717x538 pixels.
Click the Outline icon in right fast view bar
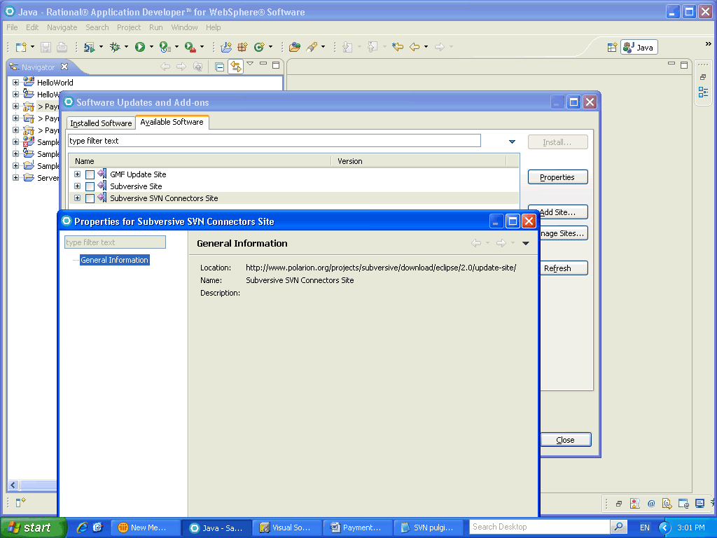click(x=703, y=92)
